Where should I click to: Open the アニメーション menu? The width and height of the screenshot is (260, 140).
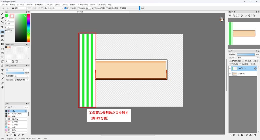82,5
